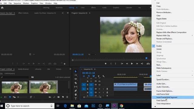Open Editing workspace menu
Viewport: 194px width, 109px height.
click(x=77, y=8)
